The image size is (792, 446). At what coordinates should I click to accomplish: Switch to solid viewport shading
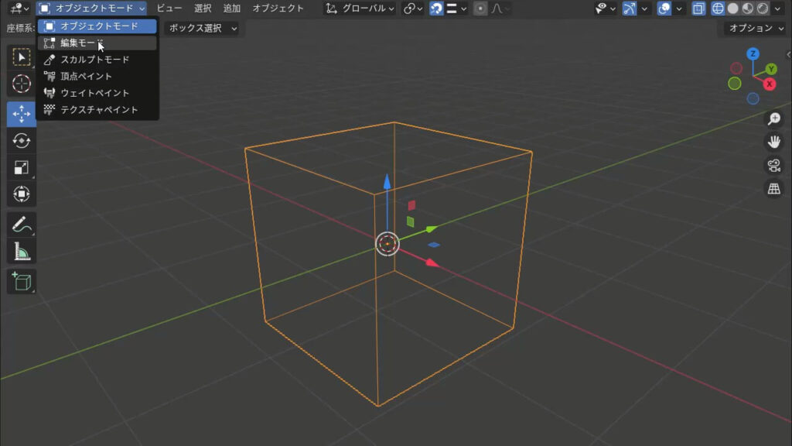pyautogui.click(x=733, y=8)
